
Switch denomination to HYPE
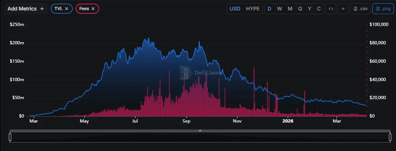click(253, 9)
